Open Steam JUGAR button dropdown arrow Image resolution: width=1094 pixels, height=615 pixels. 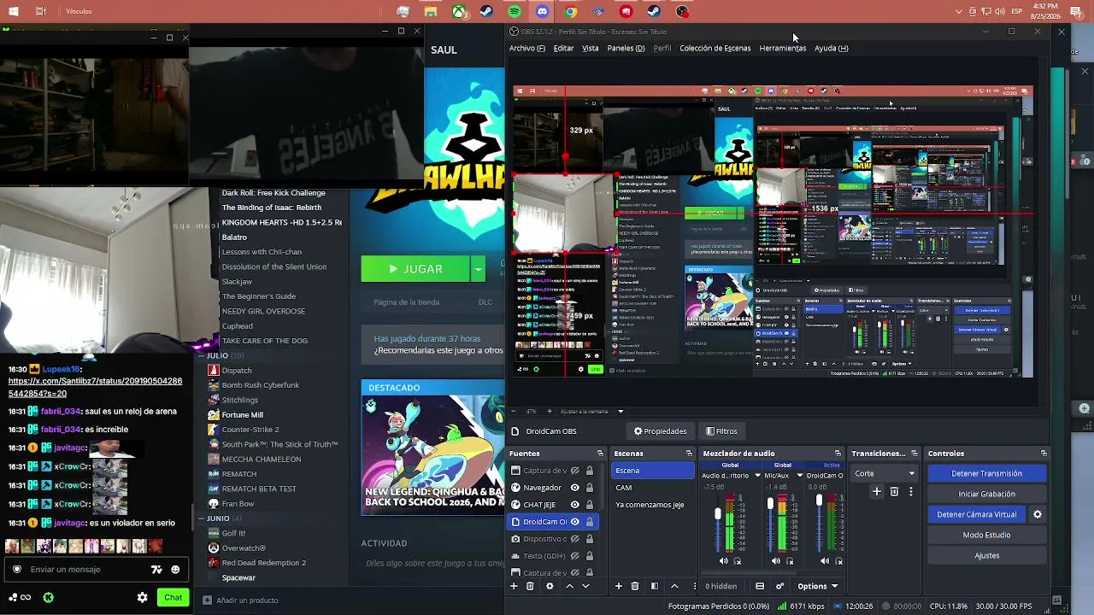pos(478,269)
